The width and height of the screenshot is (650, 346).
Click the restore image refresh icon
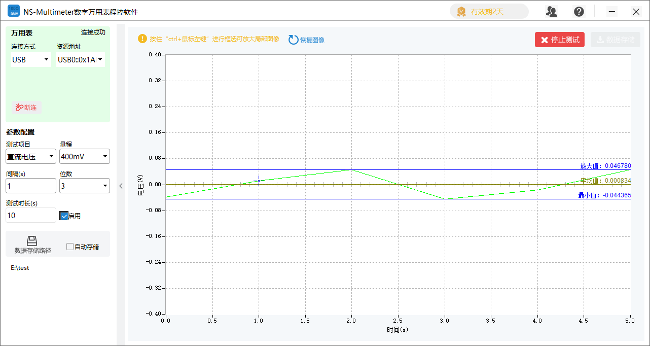pyautogui.click(x=294, y=40)
